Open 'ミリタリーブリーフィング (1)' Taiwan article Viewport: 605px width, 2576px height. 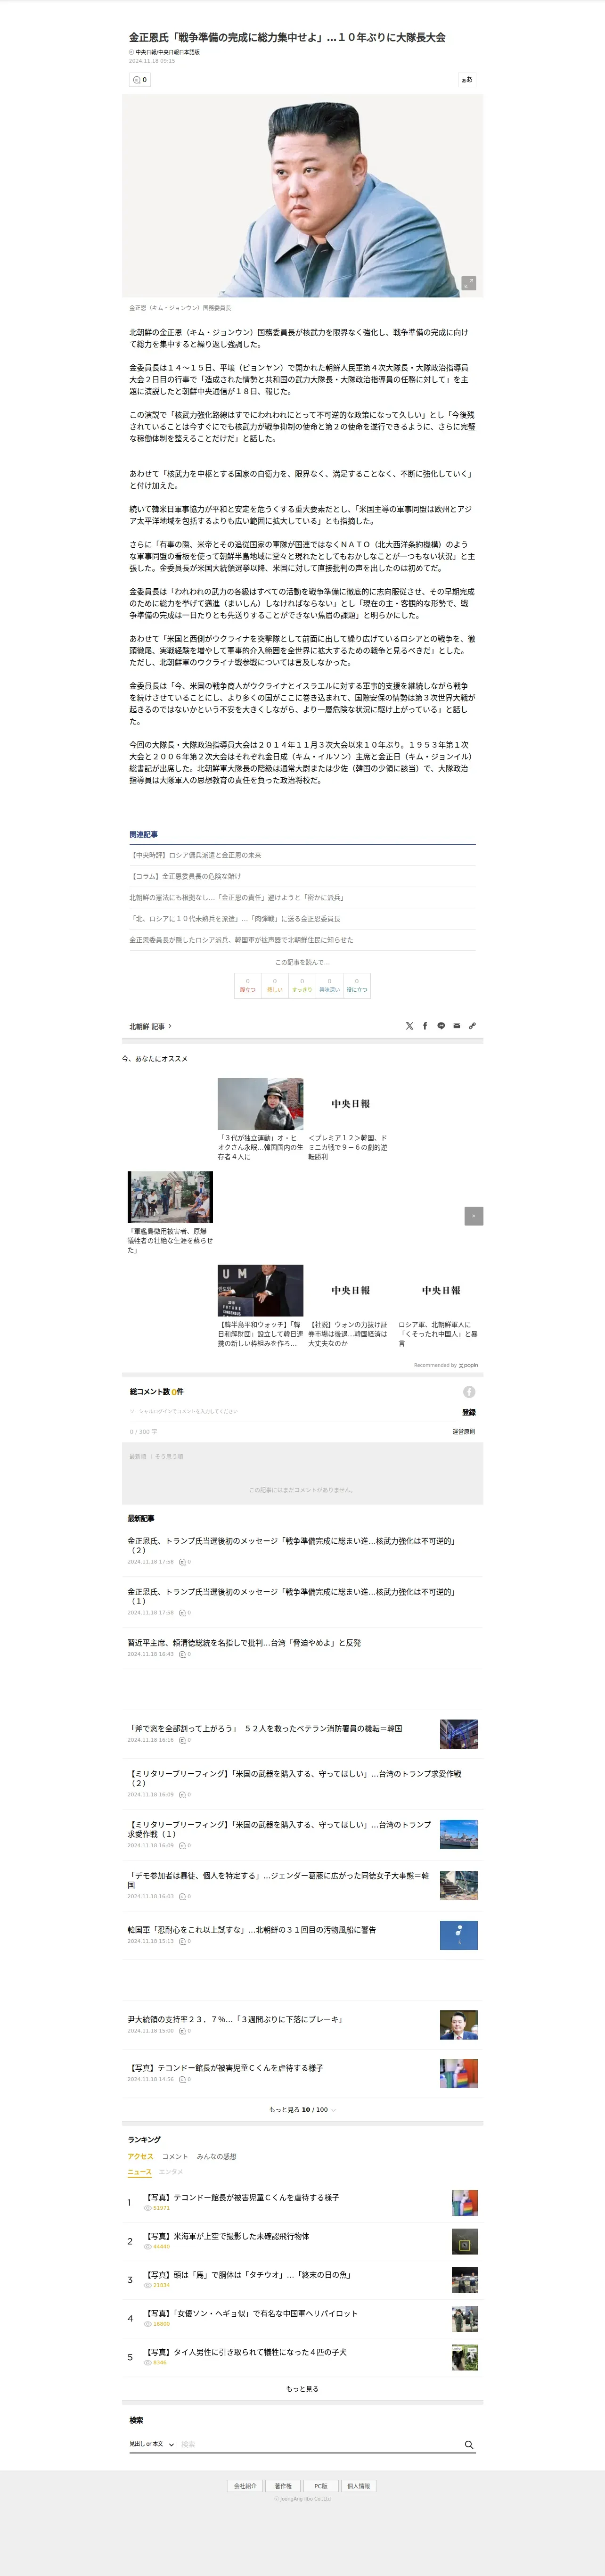click(x=279, y=1829)
